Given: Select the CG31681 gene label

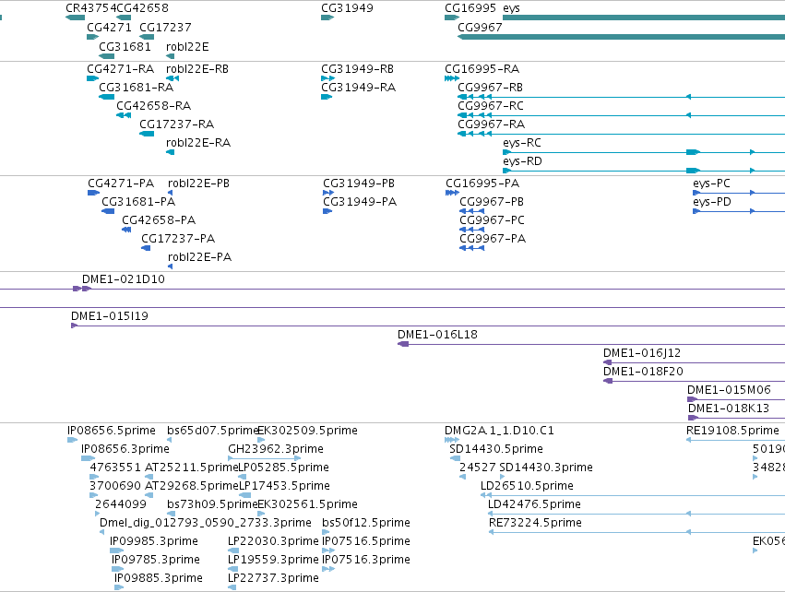Looking at the screenshot, I should pos(125,46).
